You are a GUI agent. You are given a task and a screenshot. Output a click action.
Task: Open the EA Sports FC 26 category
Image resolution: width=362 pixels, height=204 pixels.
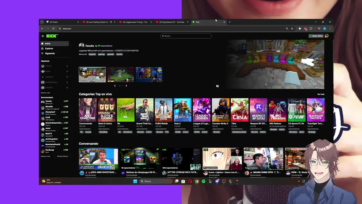(297, 110)
